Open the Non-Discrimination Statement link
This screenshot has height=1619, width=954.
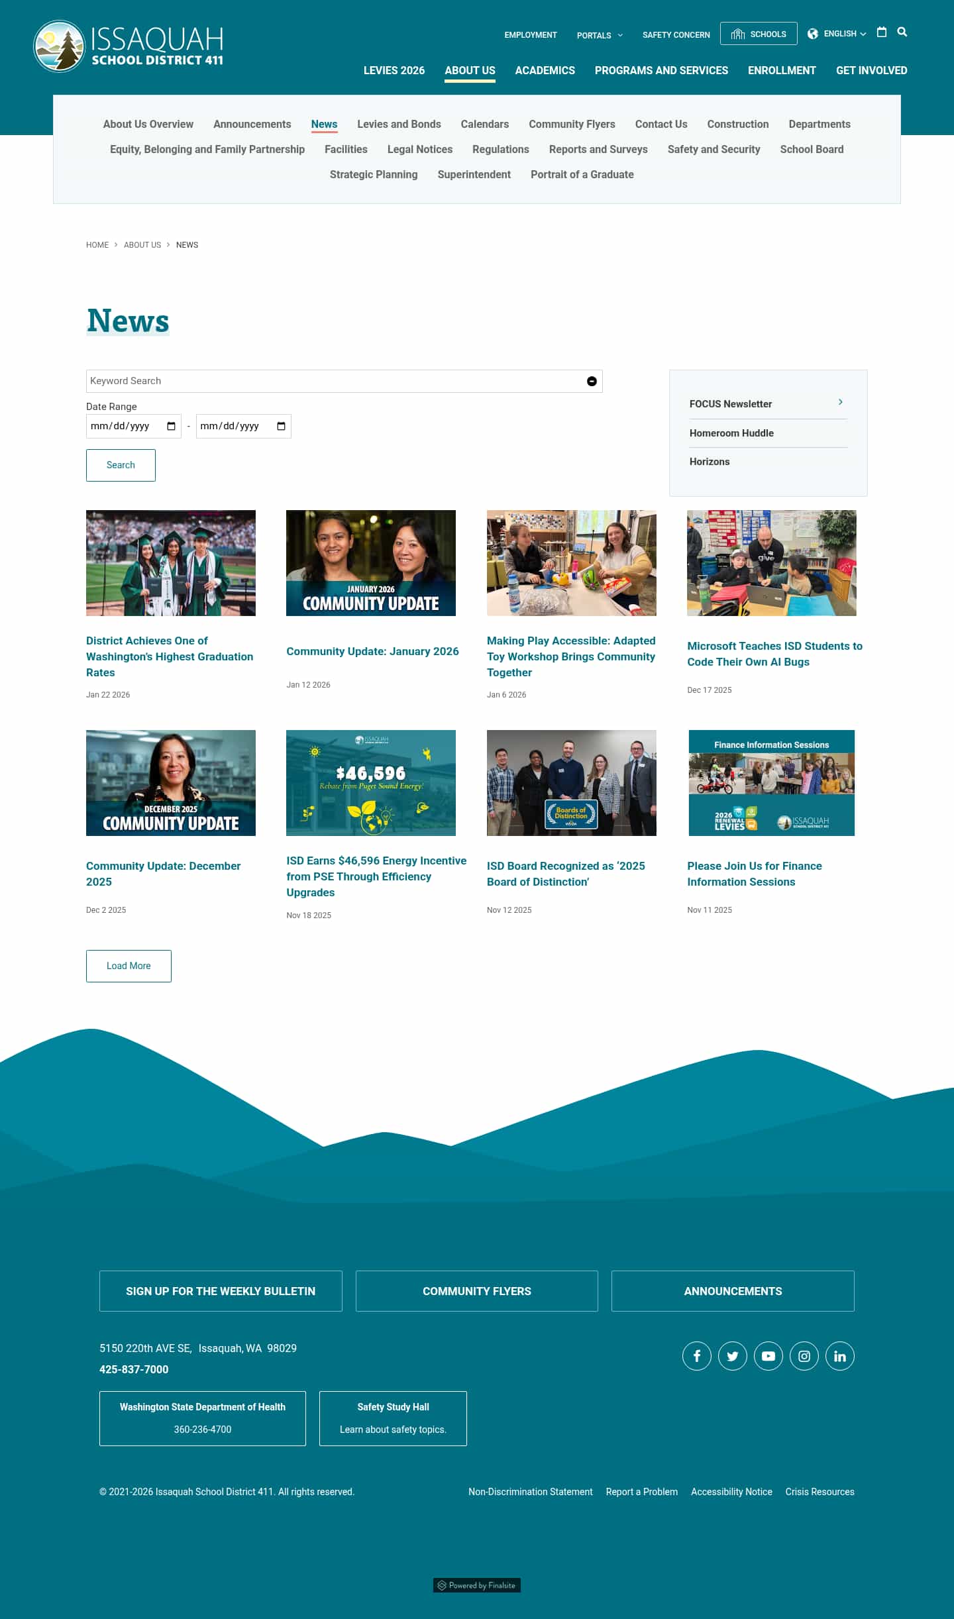pos(531,1492)
